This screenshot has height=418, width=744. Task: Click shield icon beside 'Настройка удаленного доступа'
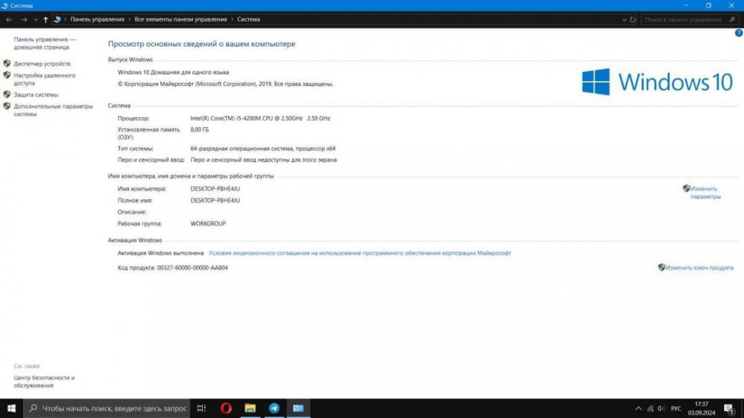click(7, 75)
